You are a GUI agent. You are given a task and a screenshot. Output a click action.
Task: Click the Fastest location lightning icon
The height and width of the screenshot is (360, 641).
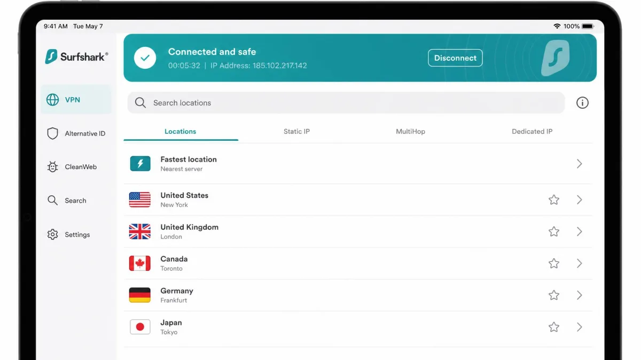140,164
